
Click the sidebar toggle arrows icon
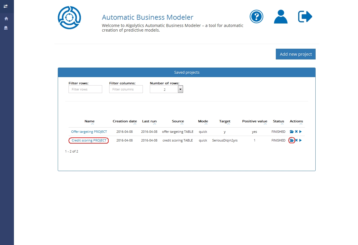click(6, 6)
